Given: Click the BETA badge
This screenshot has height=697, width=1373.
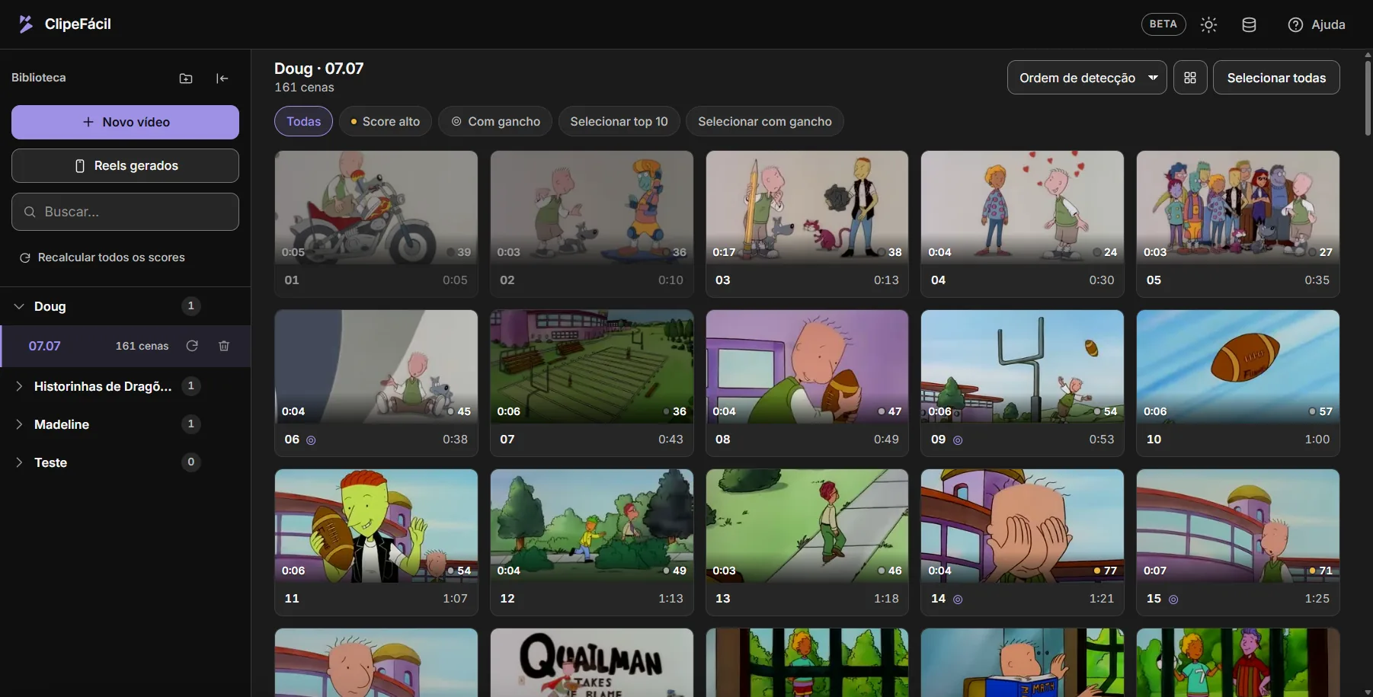Looking at the screenshot, I should click(x=1163, y=24).
